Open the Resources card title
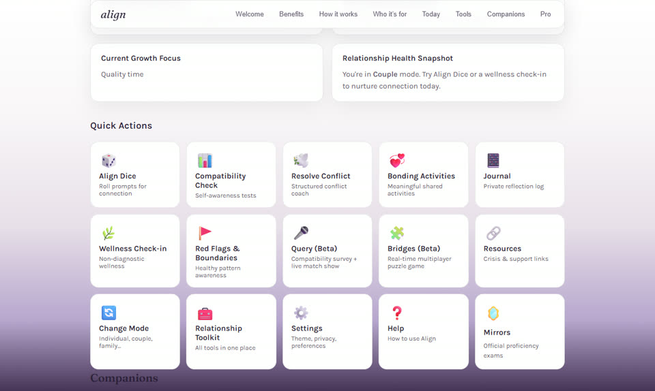655x391 pixels. [x=502, y=249]
